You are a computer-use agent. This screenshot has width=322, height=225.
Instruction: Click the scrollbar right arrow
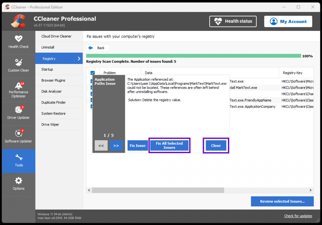click(310, 190)
